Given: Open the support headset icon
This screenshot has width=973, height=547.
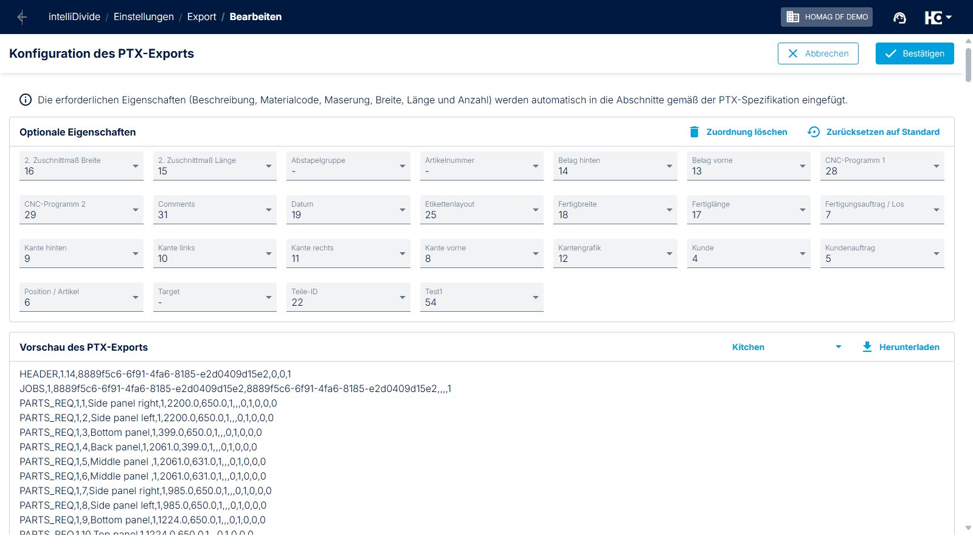Looking at the screenshot, I should [899, 18].
